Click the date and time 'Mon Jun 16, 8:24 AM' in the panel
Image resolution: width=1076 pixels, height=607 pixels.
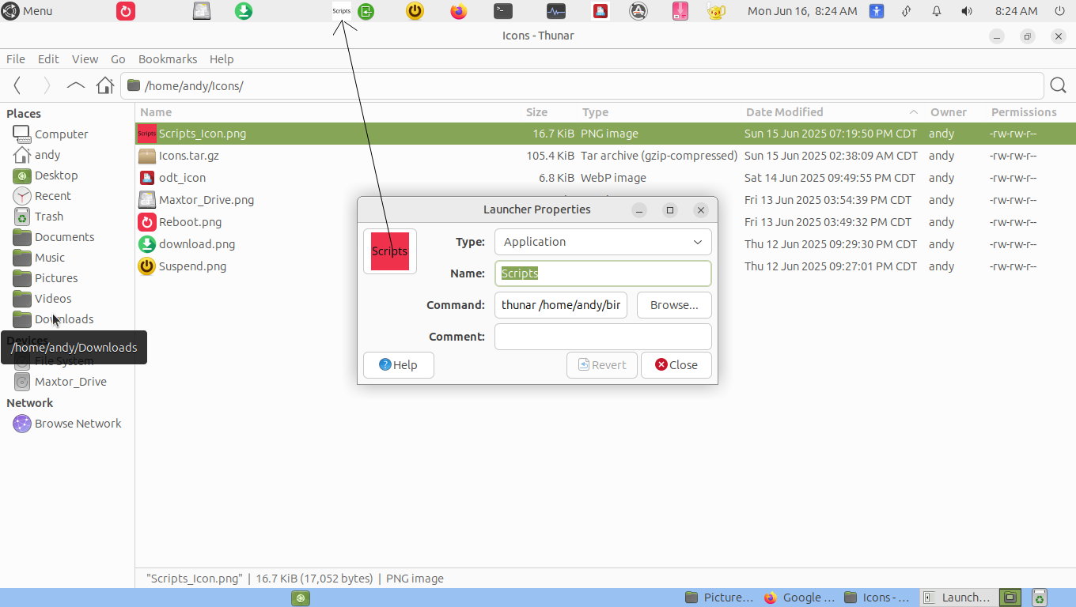[802, 11]
